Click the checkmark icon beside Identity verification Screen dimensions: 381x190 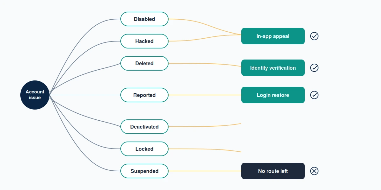pyautogui.click(x=314, y=68)
